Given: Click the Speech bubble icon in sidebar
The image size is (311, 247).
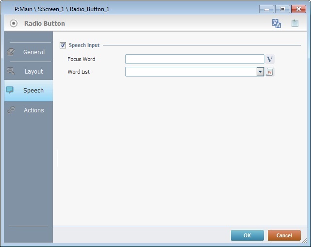Looking at the screenshot, I should click(x=10, y=90).
